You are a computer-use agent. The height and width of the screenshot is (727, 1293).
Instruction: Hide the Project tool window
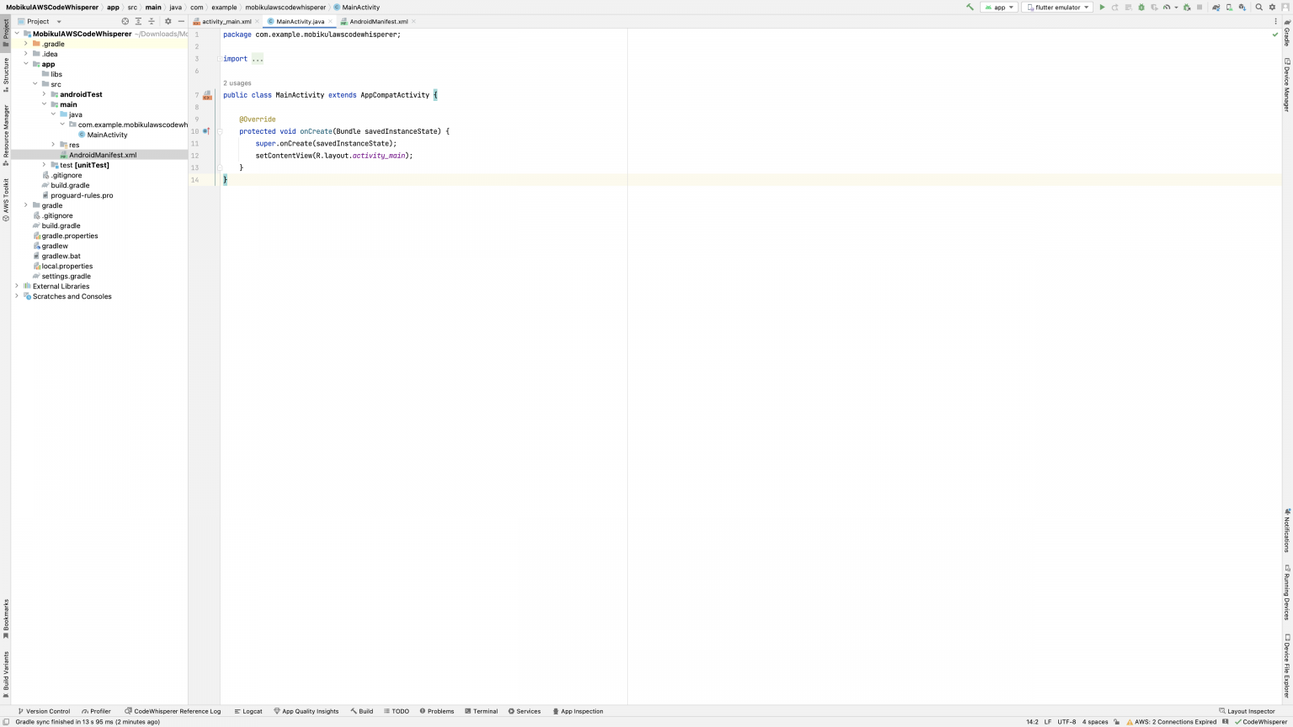(181, 21)
